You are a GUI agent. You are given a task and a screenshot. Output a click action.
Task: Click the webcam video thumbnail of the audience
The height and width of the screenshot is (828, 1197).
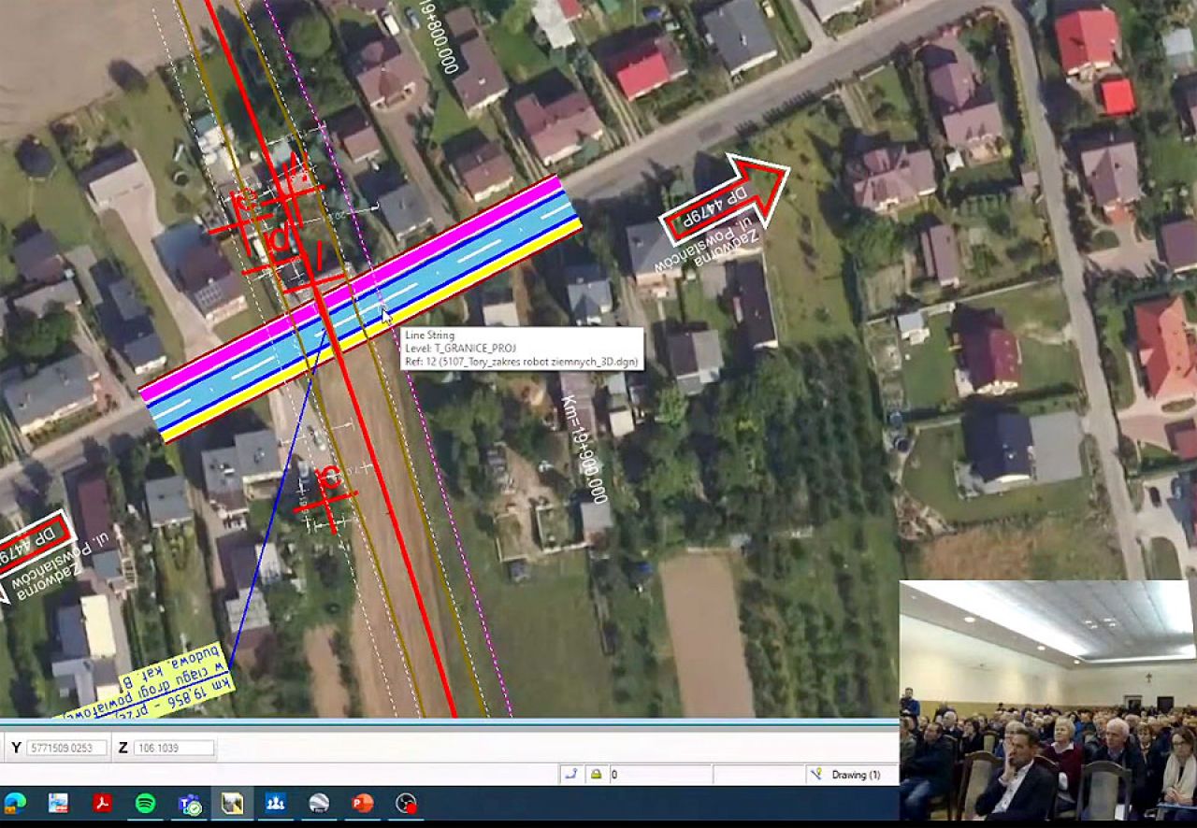click(1047, 699)
